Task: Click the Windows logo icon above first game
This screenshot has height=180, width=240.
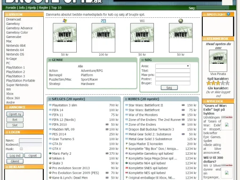Action: [x=64, y=21]
